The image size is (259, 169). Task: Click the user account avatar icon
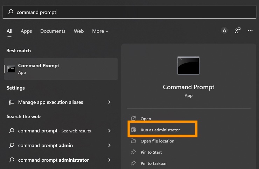(224, 31)
